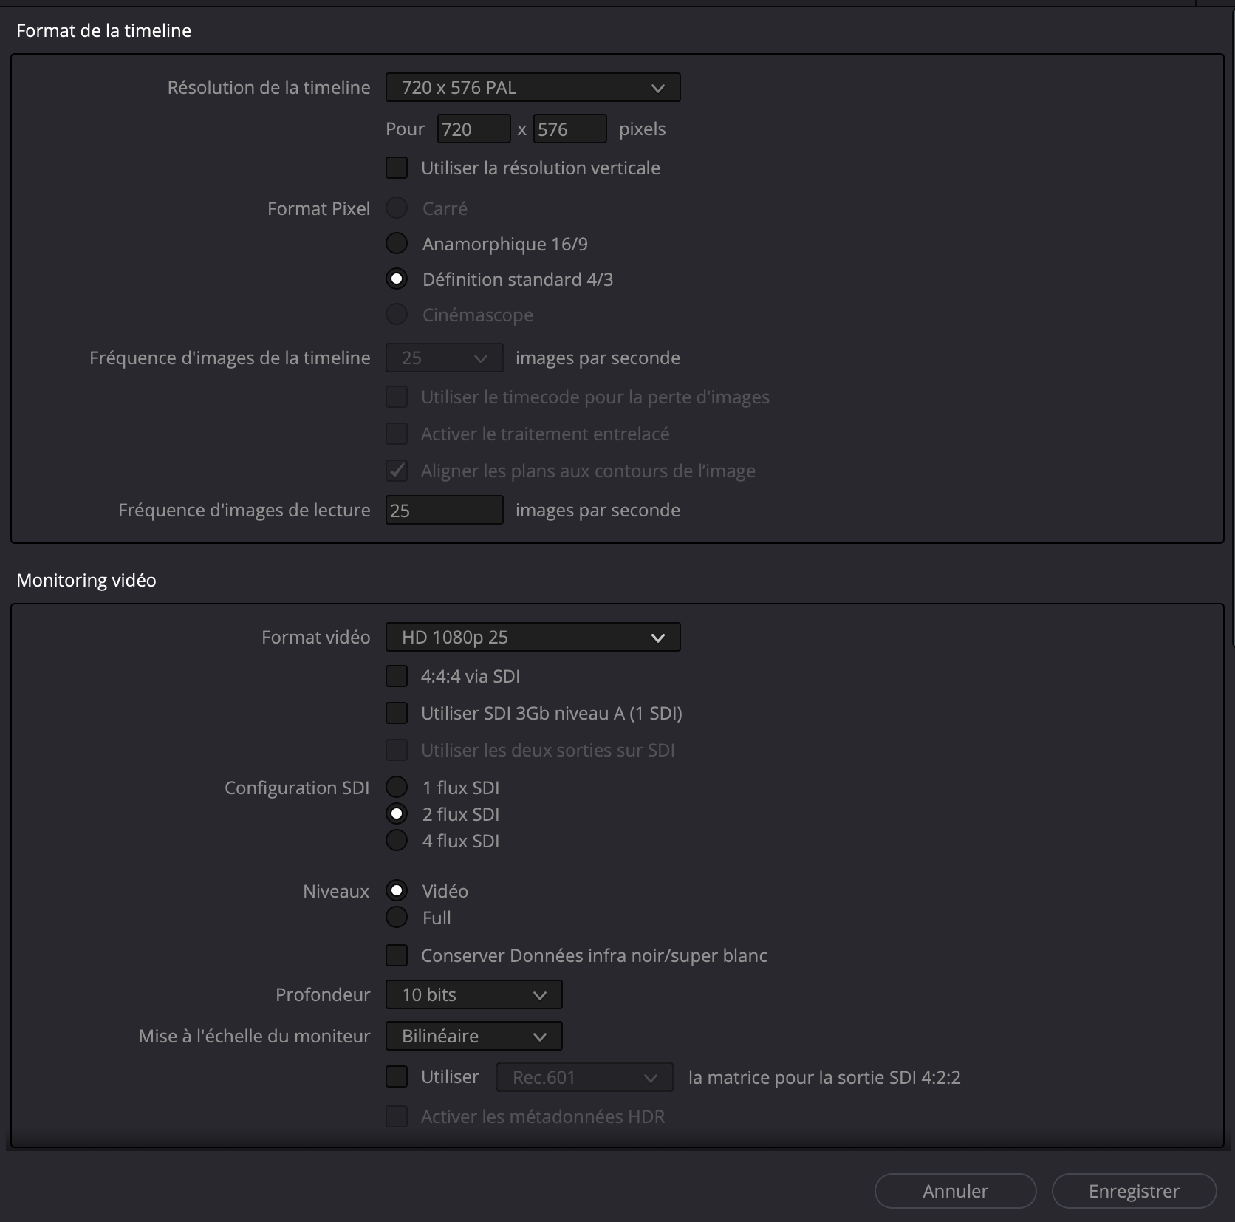Select 2 flux SDI configuration
Image resolution: width=1235 pixels, height=1222 pixels.
(397, 814)
